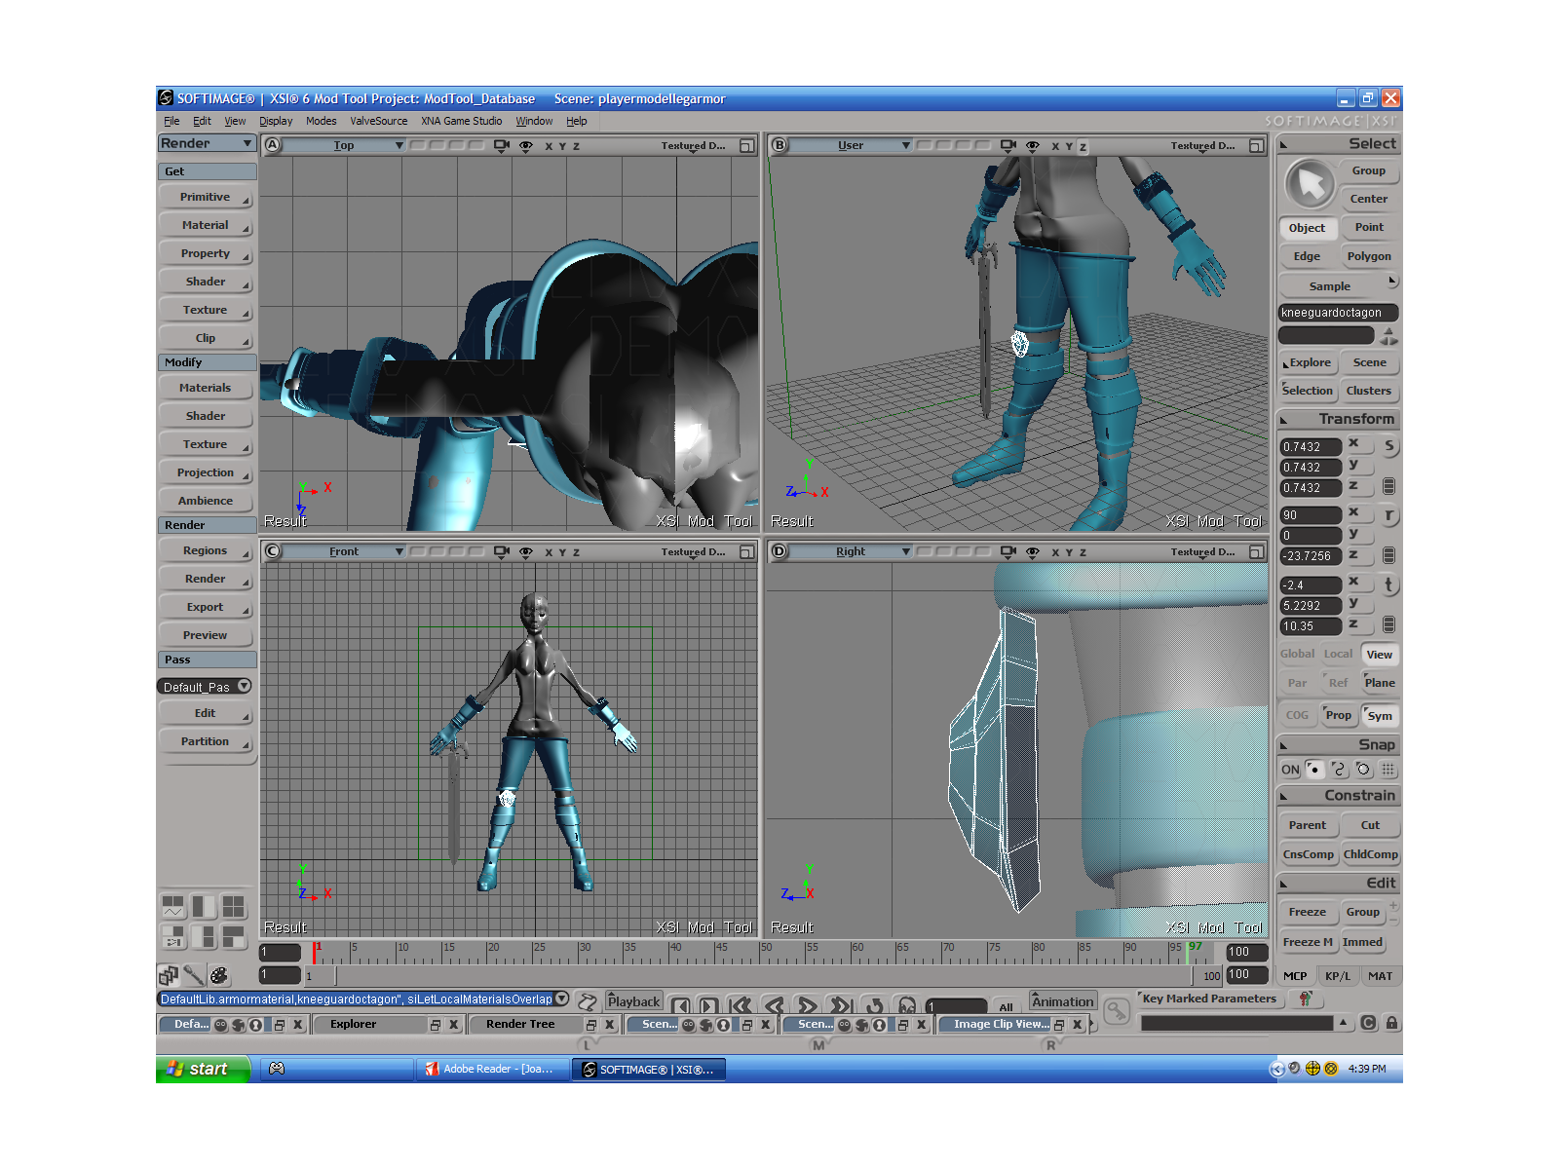This screenshot has width=1559, height=1169.
Task: Maximize the User viewport via corner icon
Action: pyautogui.click(x=1256, y=145)
